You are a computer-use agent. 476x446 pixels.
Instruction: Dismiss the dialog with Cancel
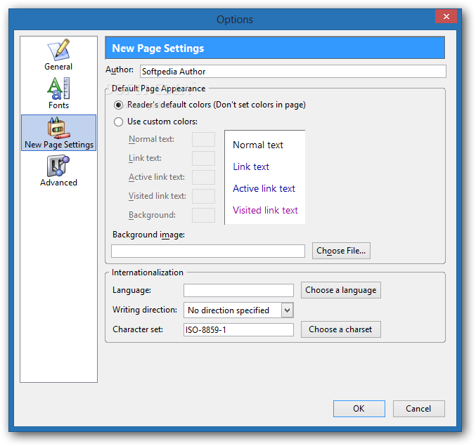click(x=418, y=409)
